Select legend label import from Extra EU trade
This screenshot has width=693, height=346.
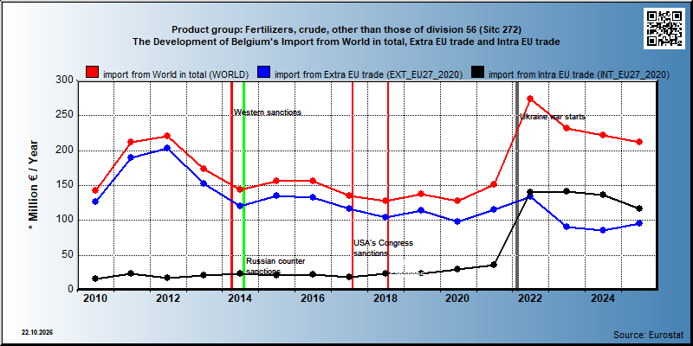(x=369, y=74)
